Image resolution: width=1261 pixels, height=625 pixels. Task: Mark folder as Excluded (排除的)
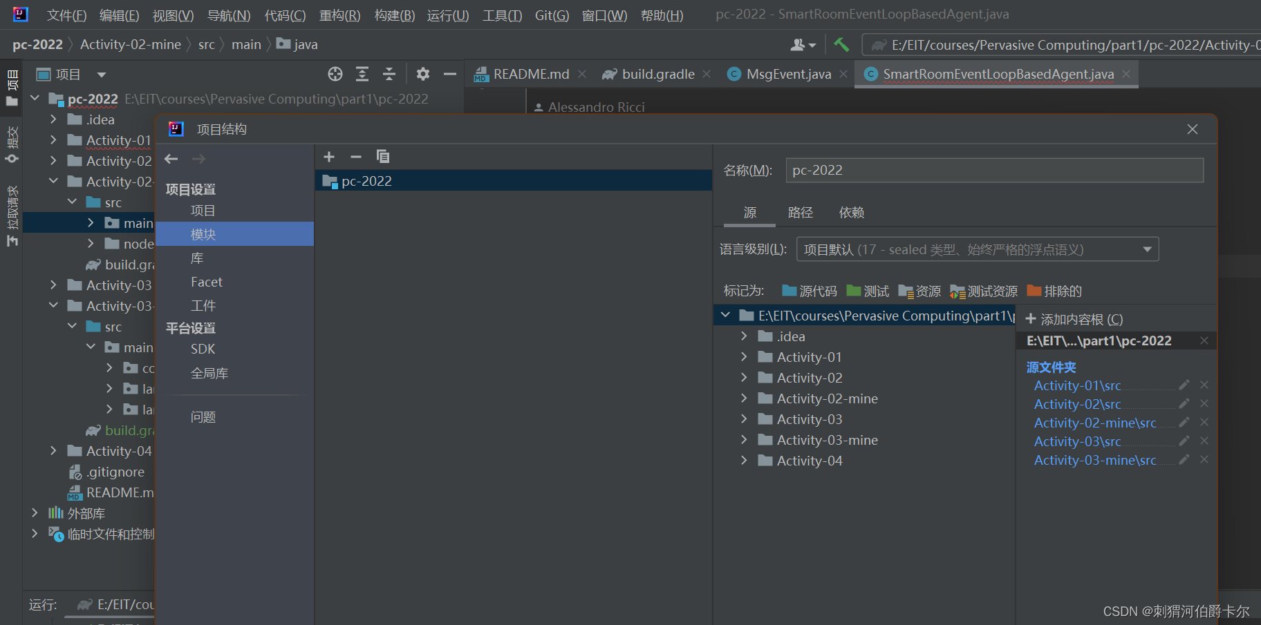(1054, 291)
